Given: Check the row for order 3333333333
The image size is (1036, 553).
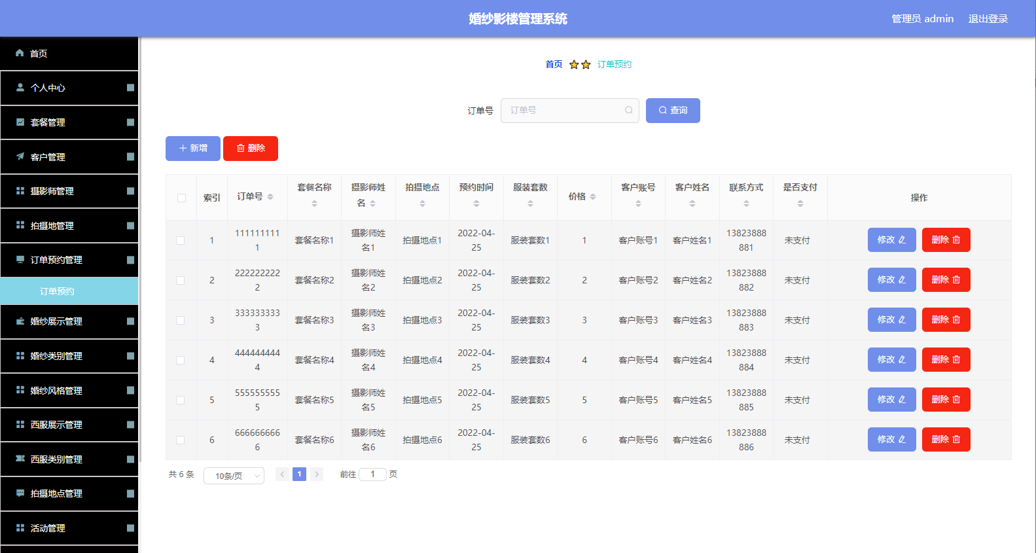Looking at the screenshot, I should 180,320.
